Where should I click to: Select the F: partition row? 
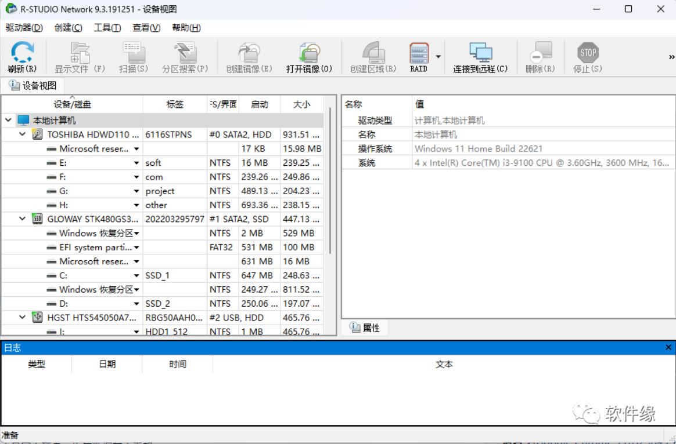163,177
